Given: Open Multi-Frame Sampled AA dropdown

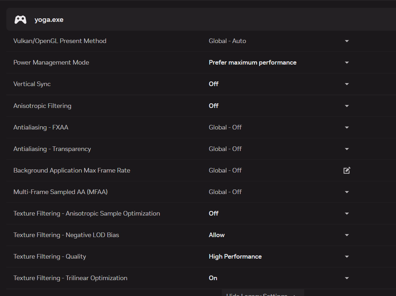Looking at the screenshot, I should (x=347, y=192).
